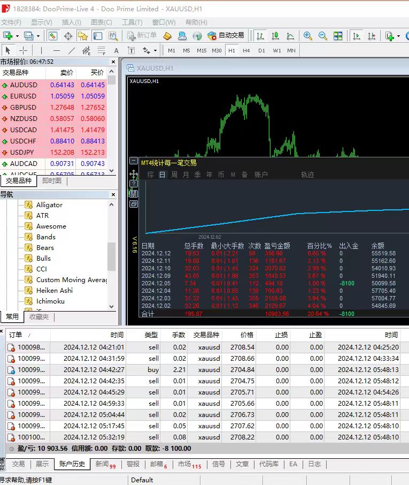Switch to the 账户历史 tab
The height and width of the screenshot is (485, 409).
pyautogui.click(x=72, y=464)
